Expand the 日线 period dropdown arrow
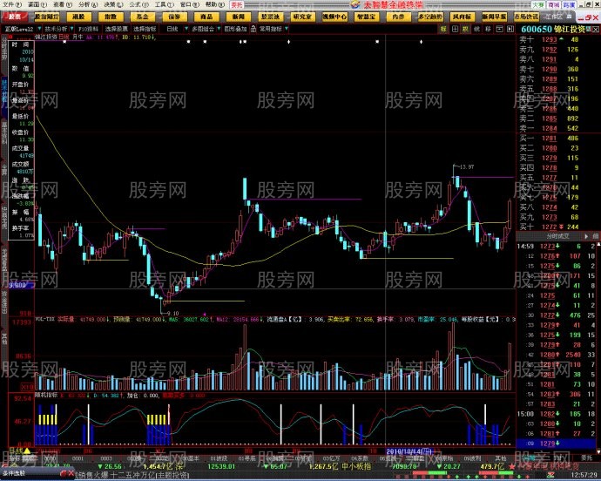This screenshot has height=481, width=601. (x=186, y=29)
